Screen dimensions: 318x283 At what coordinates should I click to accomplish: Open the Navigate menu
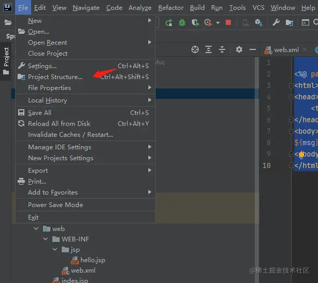(86, 8)
